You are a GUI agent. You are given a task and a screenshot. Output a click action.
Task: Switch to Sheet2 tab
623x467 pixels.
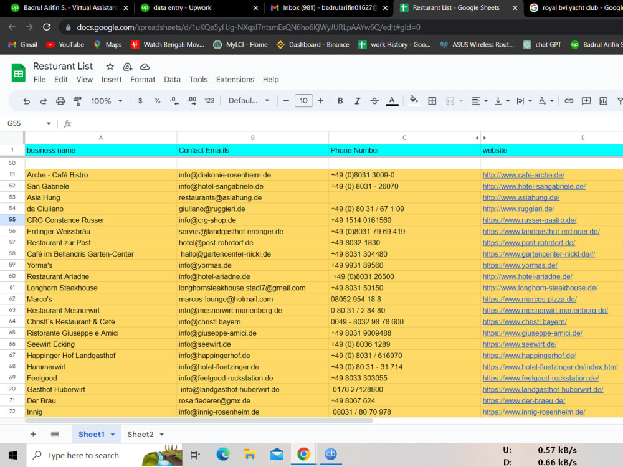coord(140,435)
